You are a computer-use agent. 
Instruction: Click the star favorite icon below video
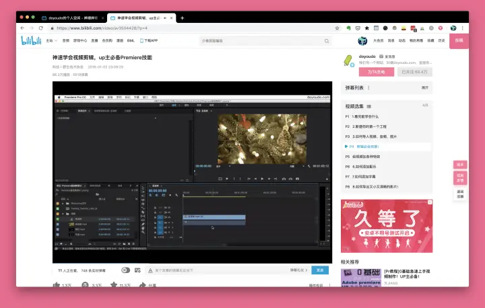pos(114,285)
